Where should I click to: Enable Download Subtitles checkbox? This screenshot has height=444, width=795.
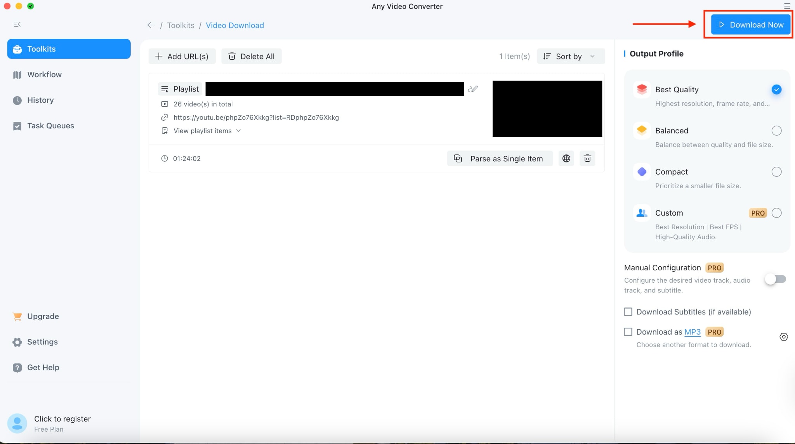pyautogui.click(x=628, y=312)
